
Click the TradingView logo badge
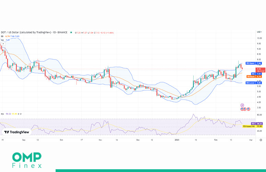16,132
